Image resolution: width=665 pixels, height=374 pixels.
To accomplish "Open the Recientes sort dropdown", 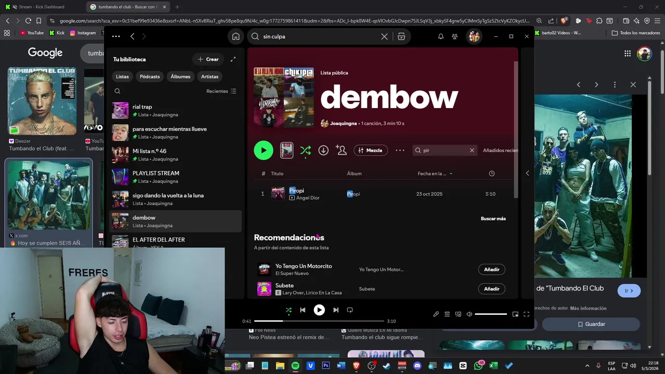I will (x=221, y=91).
